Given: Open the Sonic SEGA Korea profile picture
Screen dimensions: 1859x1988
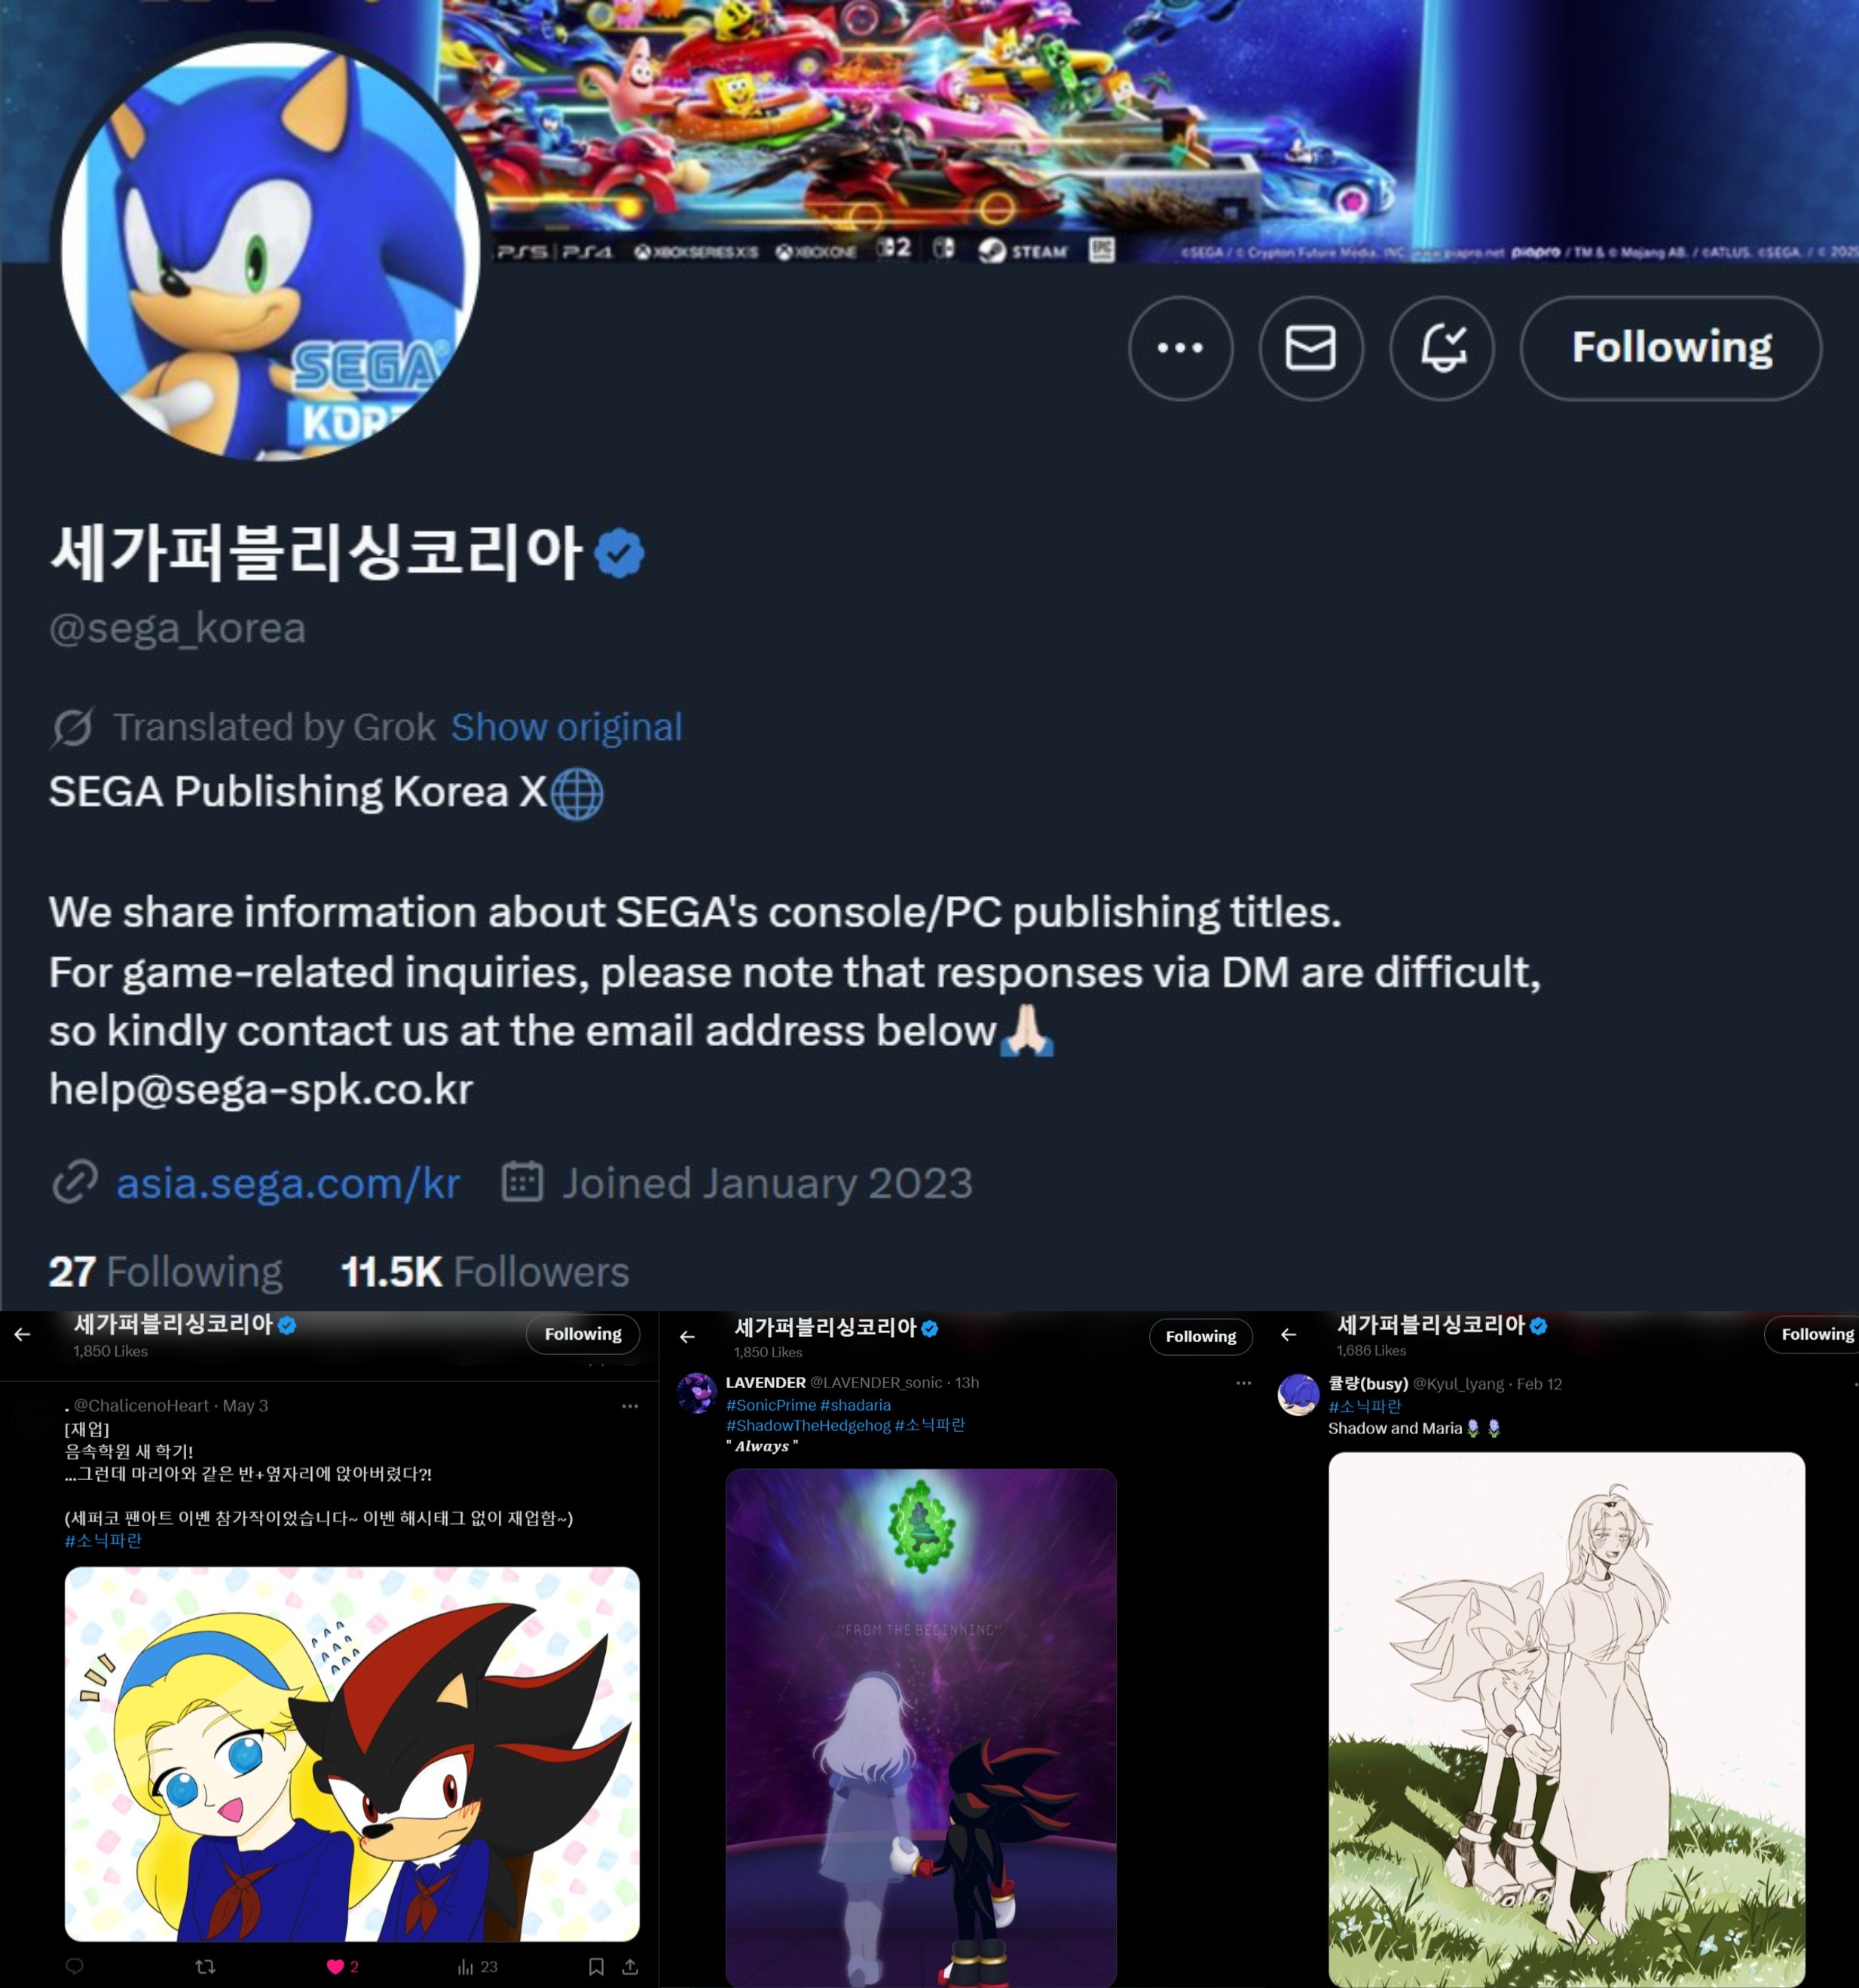Looking at the screenshot, I should click(x=270, y=250).
